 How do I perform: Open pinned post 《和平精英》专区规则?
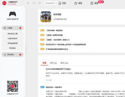pos(54,30)
